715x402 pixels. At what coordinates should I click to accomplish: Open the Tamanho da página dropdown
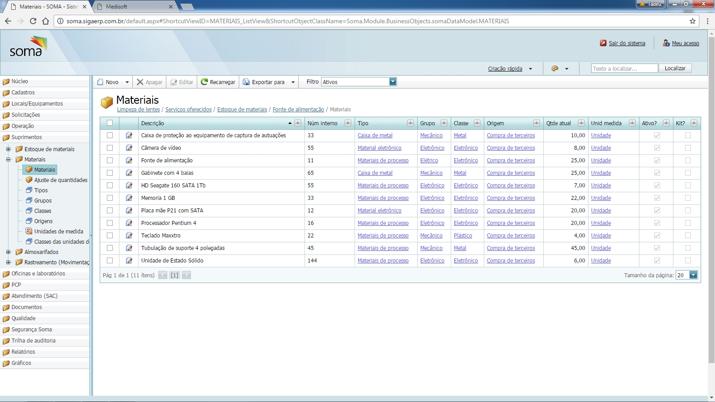(x=693, y=275)
